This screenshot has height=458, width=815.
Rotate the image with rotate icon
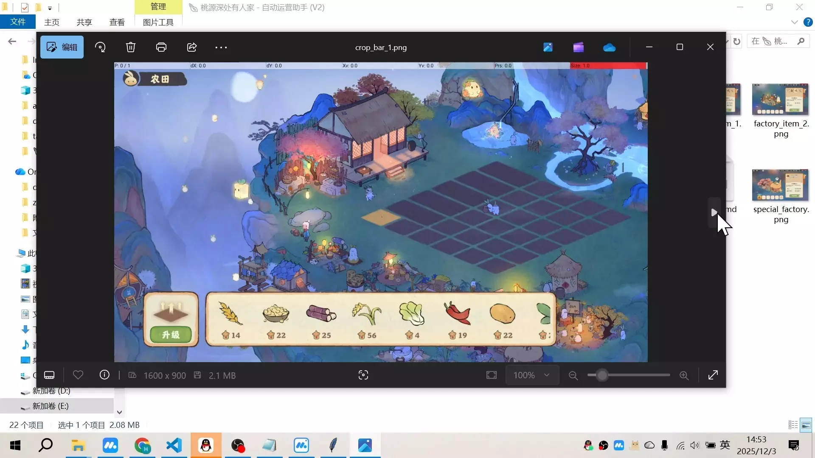(x=100, y=47)
